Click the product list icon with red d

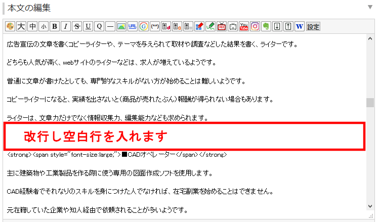166,26
